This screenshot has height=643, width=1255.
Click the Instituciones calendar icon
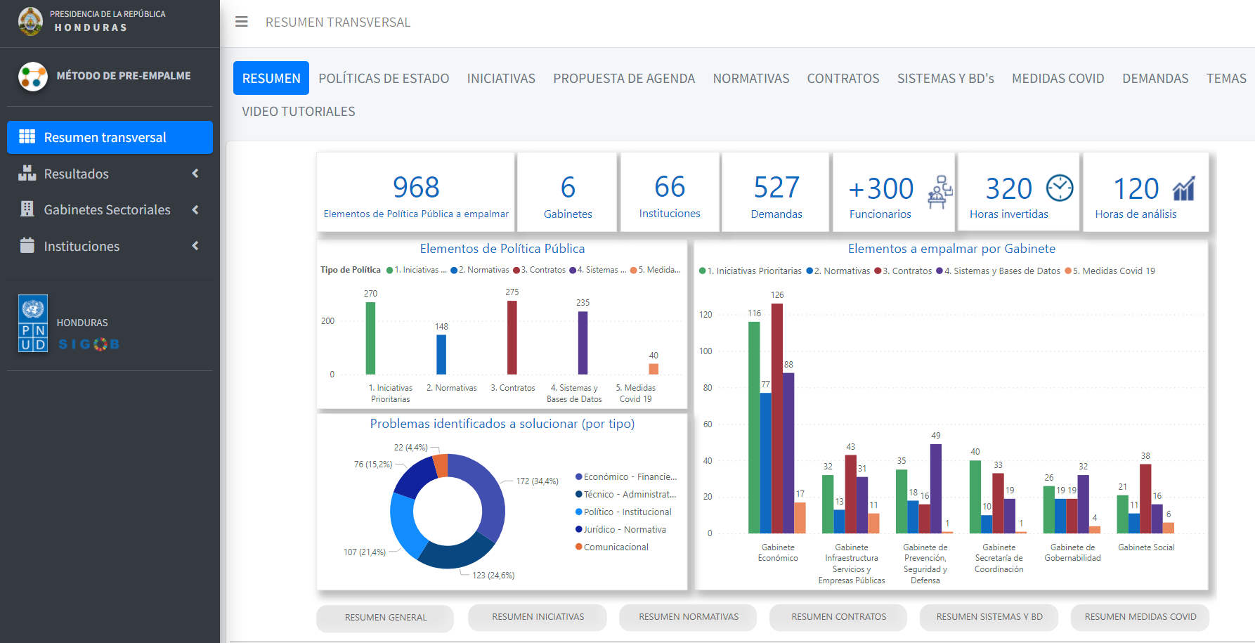point(27,245)
